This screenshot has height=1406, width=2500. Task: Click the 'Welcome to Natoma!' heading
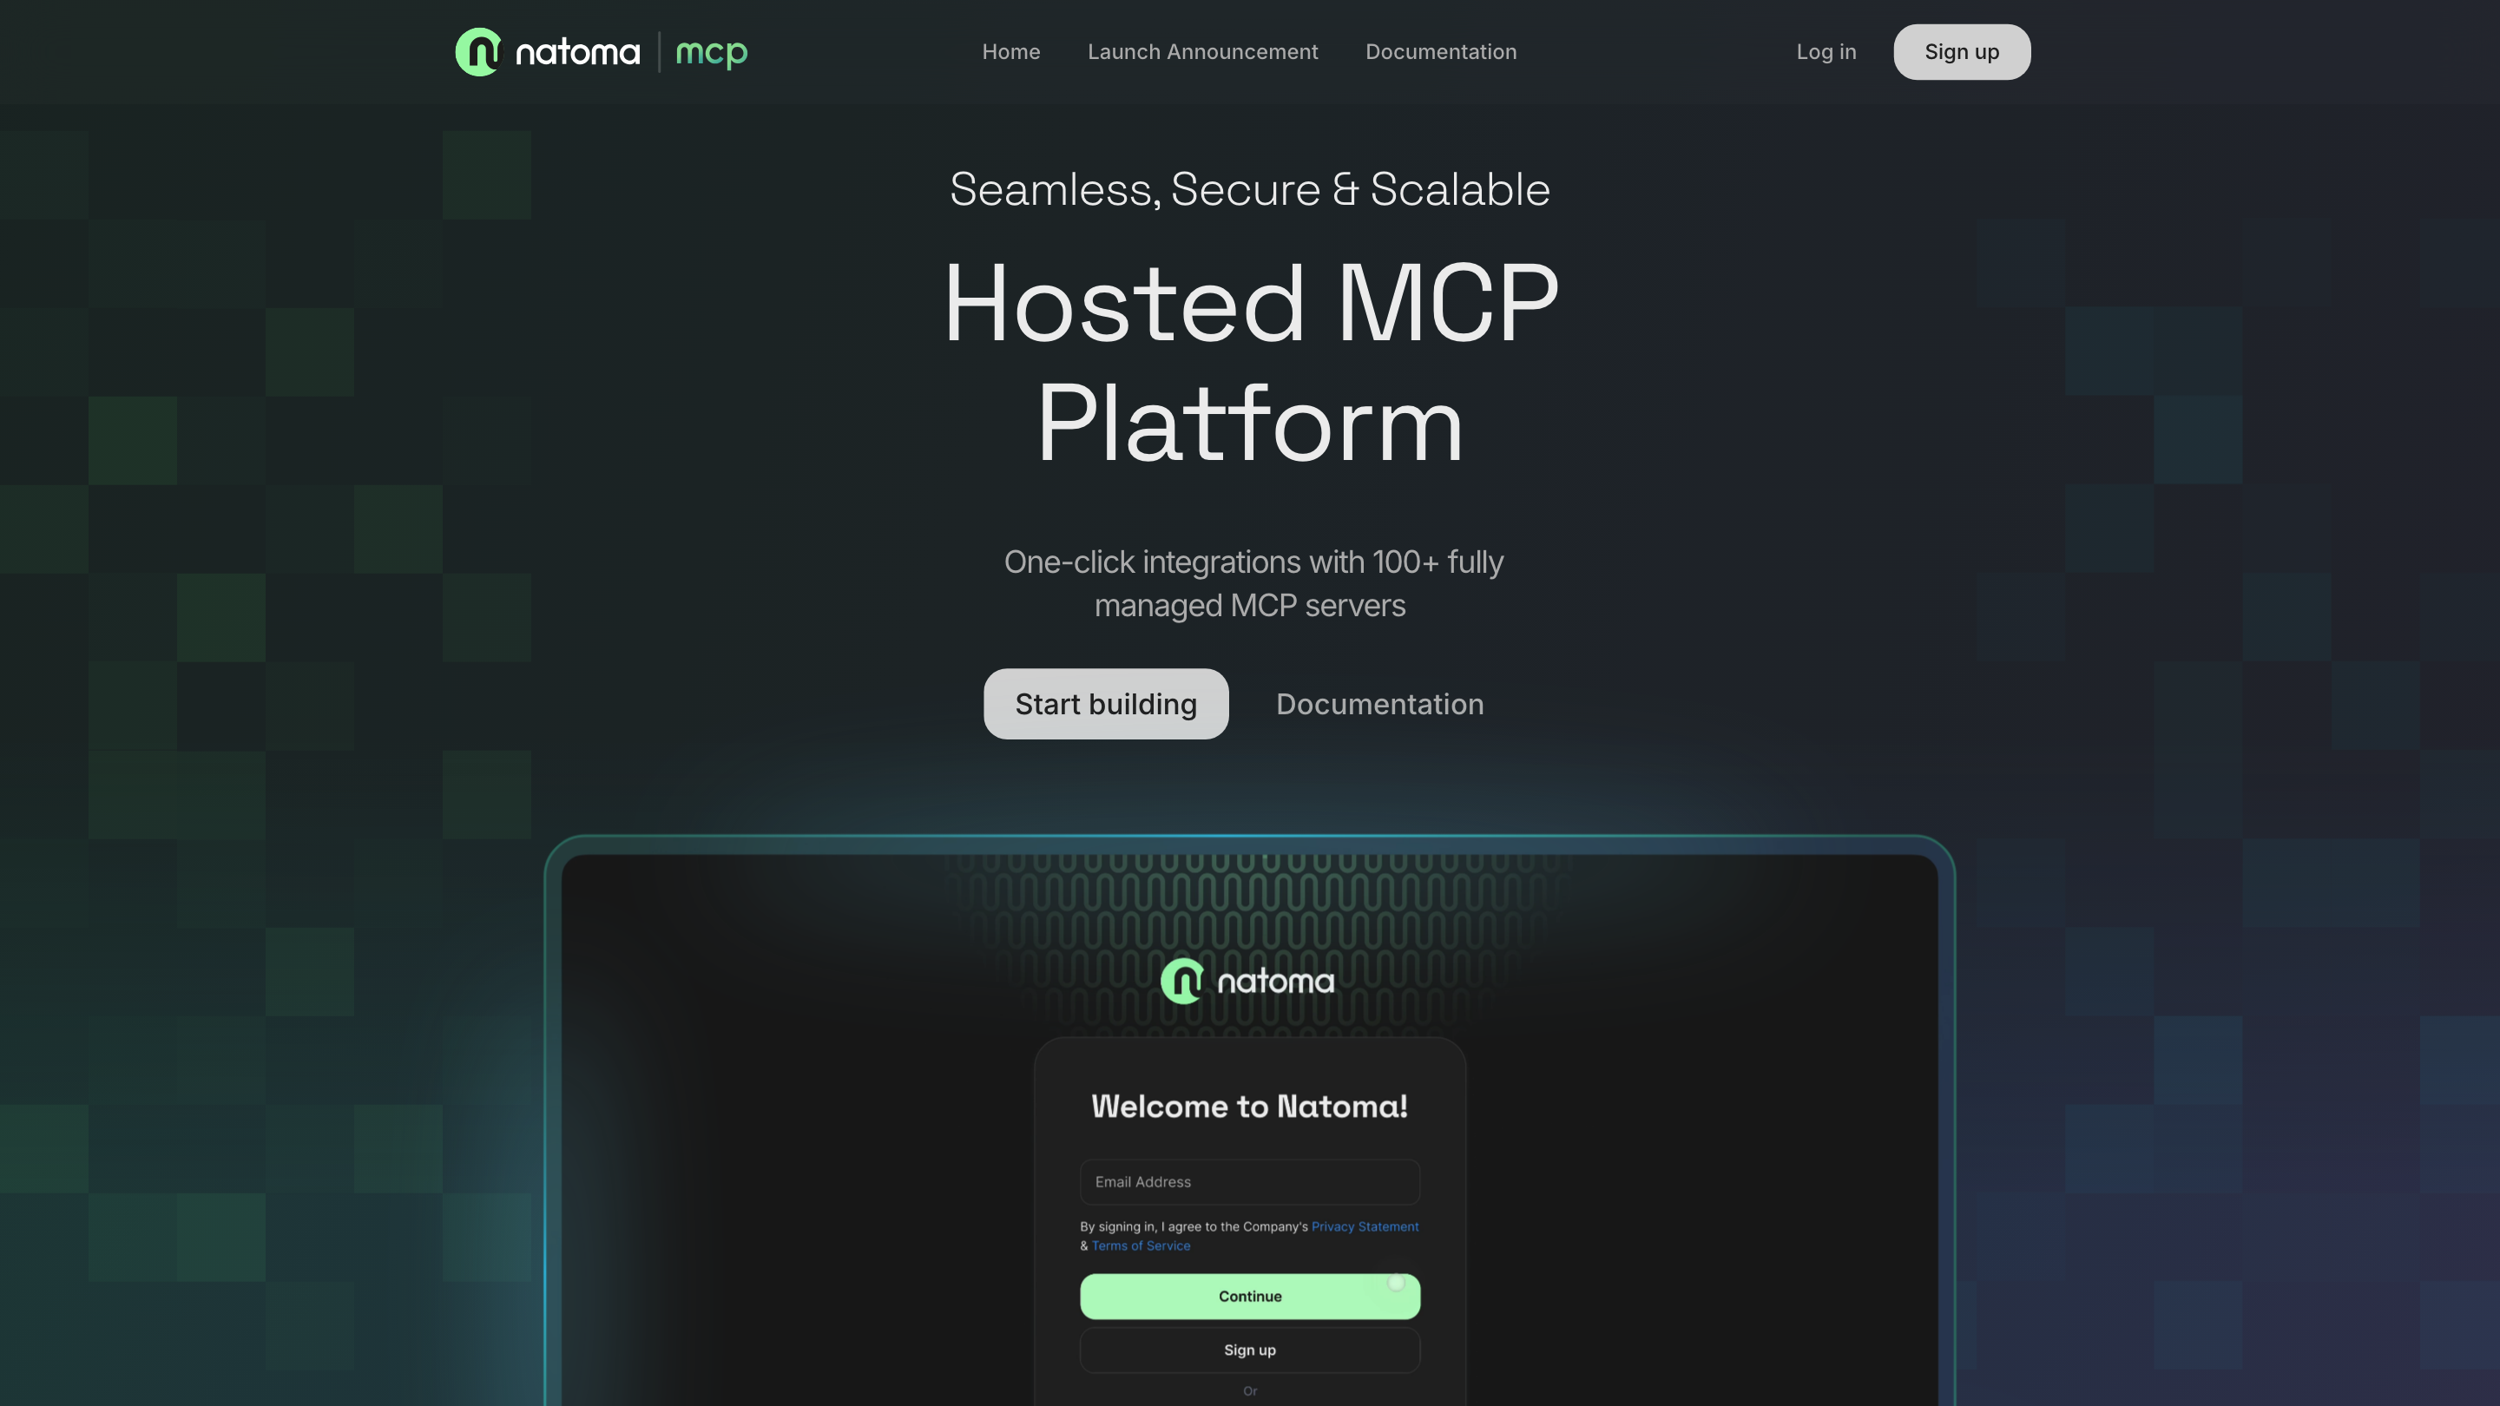click(x=1250, y=1107)
